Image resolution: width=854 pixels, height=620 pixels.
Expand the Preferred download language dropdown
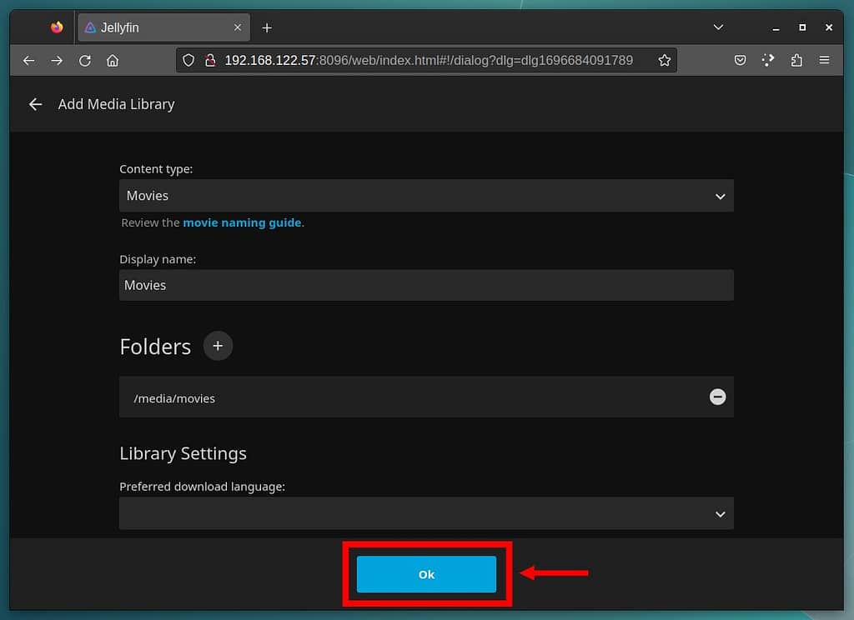[426, 513]
